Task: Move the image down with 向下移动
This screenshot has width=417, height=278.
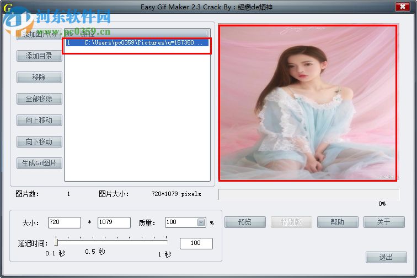Action: point(39,142)
